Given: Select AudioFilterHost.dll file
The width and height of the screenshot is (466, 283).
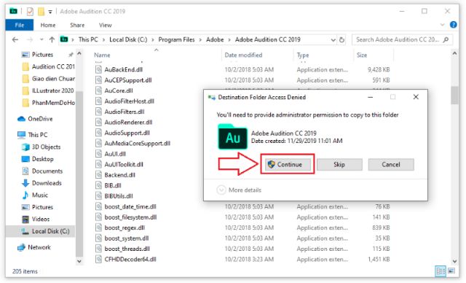Looking at the screenshot, I should coord(130,101).
